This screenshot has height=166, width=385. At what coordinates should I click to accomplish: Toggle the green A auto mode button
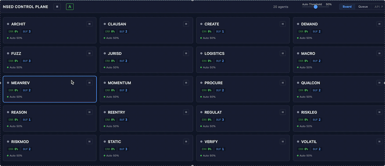70,7
